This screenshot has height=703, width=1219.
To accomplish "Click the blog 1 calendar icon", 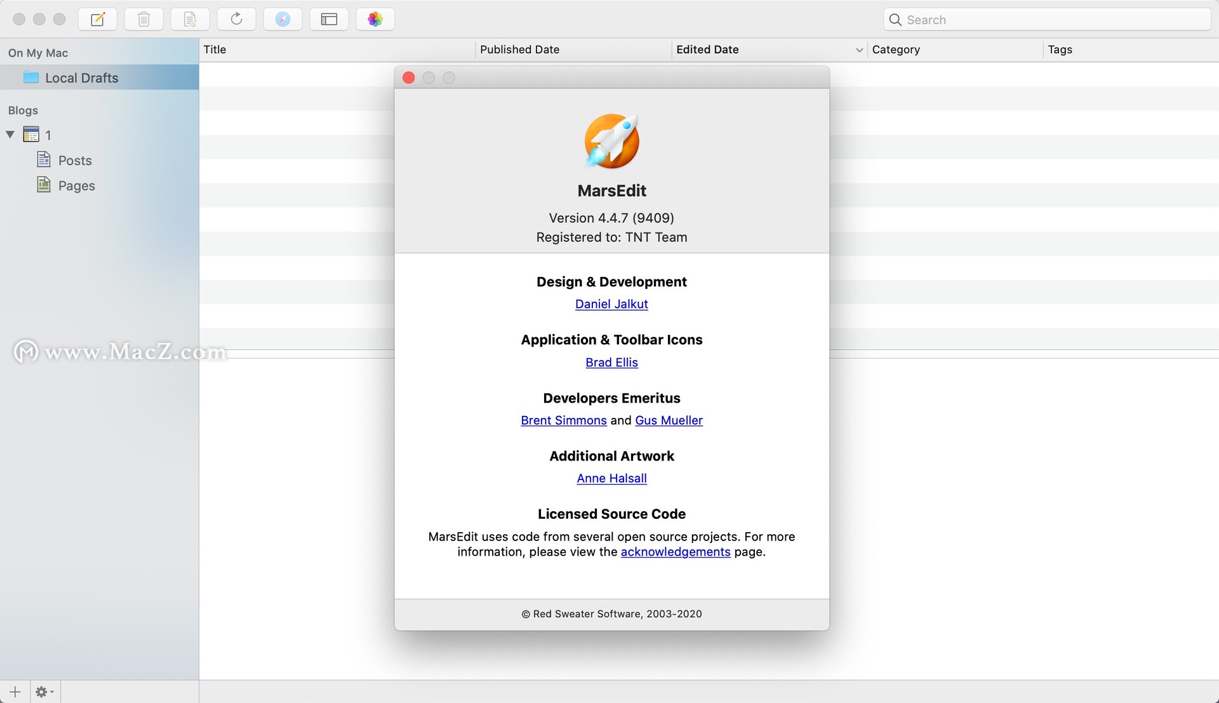I will 31,135.
